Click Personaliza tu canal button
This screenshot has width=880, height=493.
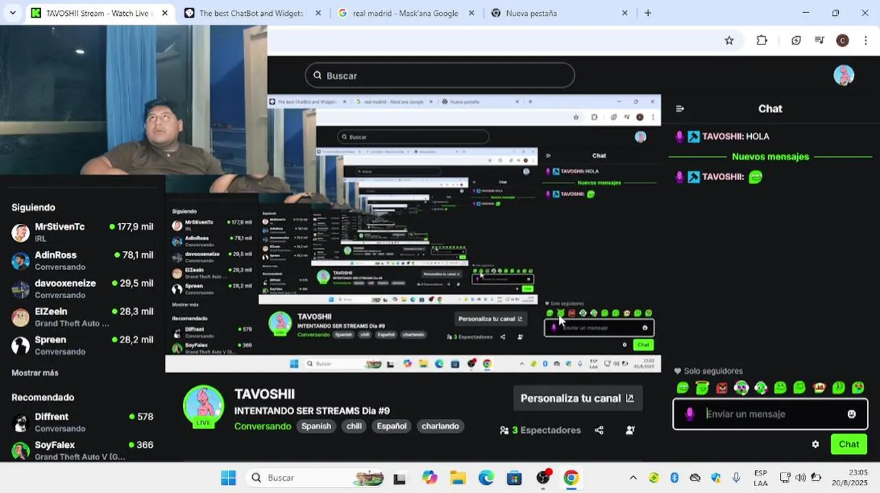click(578, 399)
